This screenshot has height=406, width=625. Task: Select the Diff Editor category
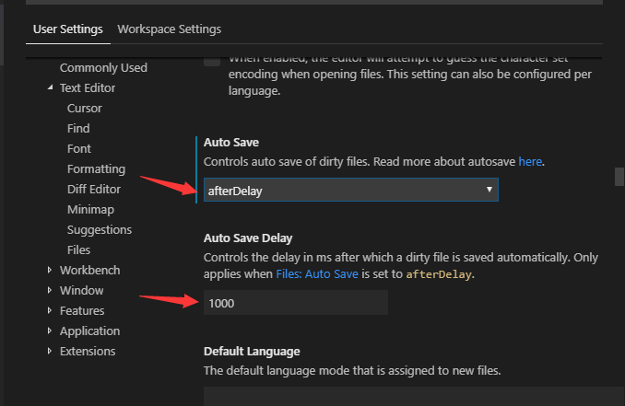tap(96, 190)
